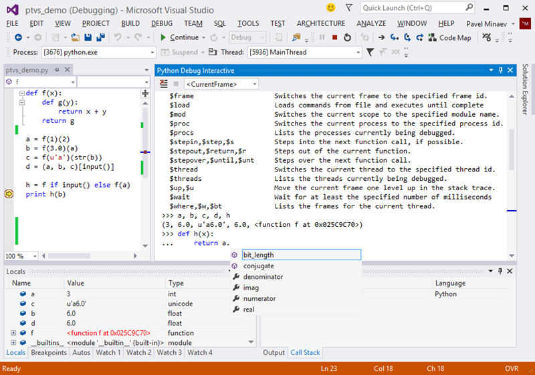
Task: Click the editor horizontal scrollbar thumb
Action: 70,256
